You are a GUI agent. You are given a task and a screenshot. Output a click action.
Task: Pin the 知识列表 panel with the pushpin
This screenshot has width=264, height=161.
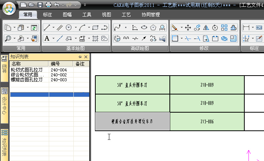pos(80,57)
